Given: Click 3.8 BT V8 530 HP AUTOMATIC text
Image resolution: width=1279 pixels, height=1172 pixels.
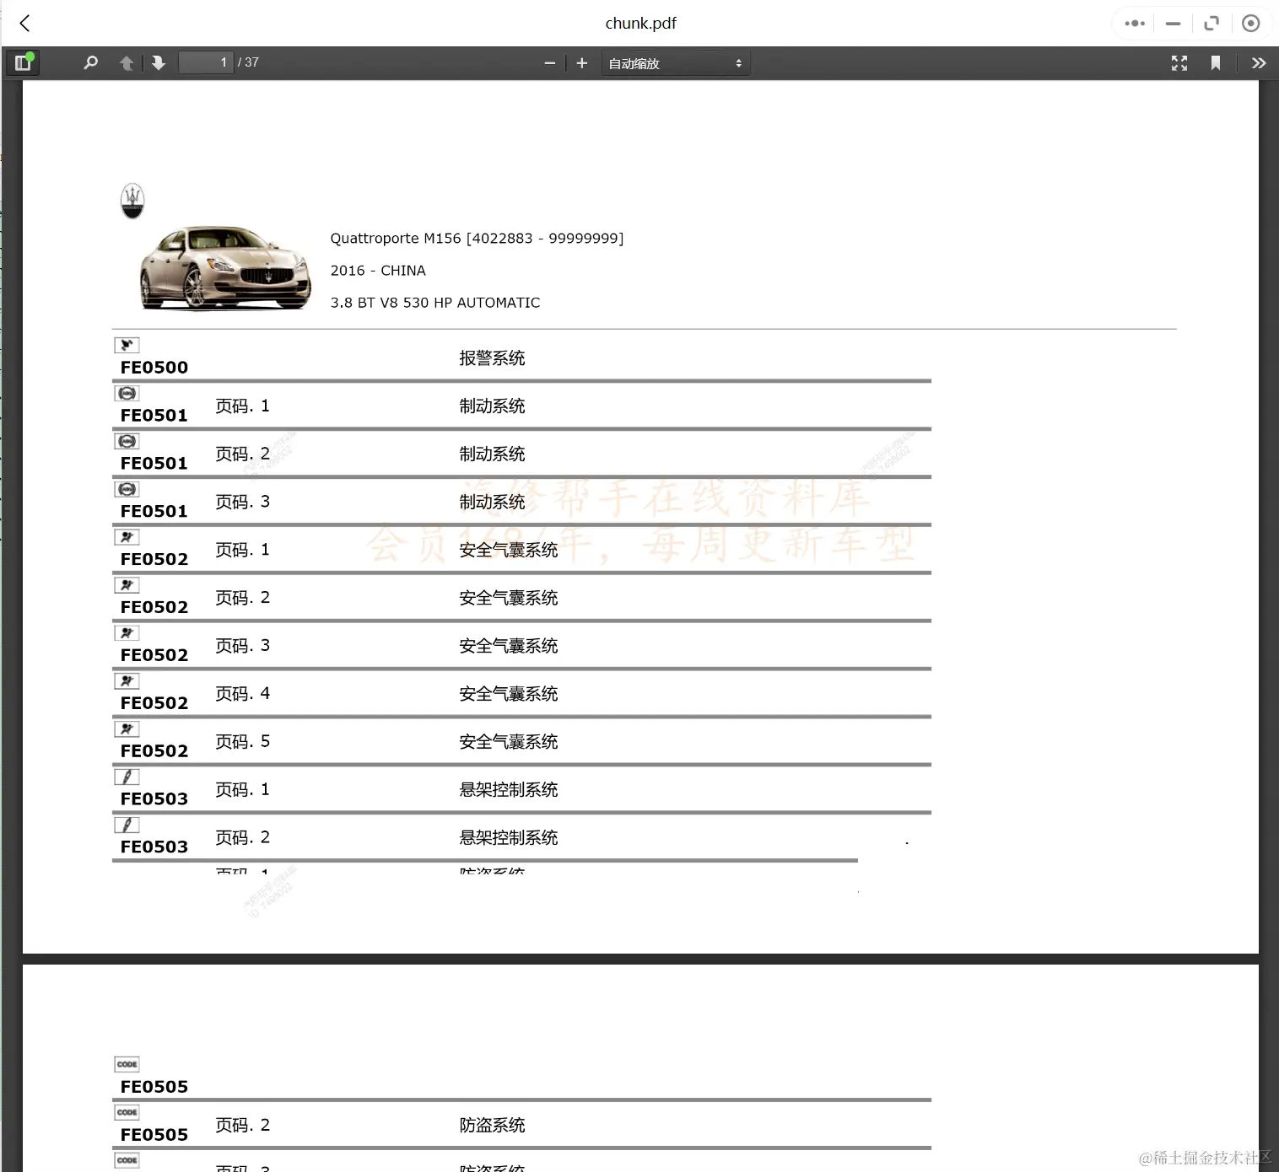Looking at the screenshot, I should coord(435,303).
